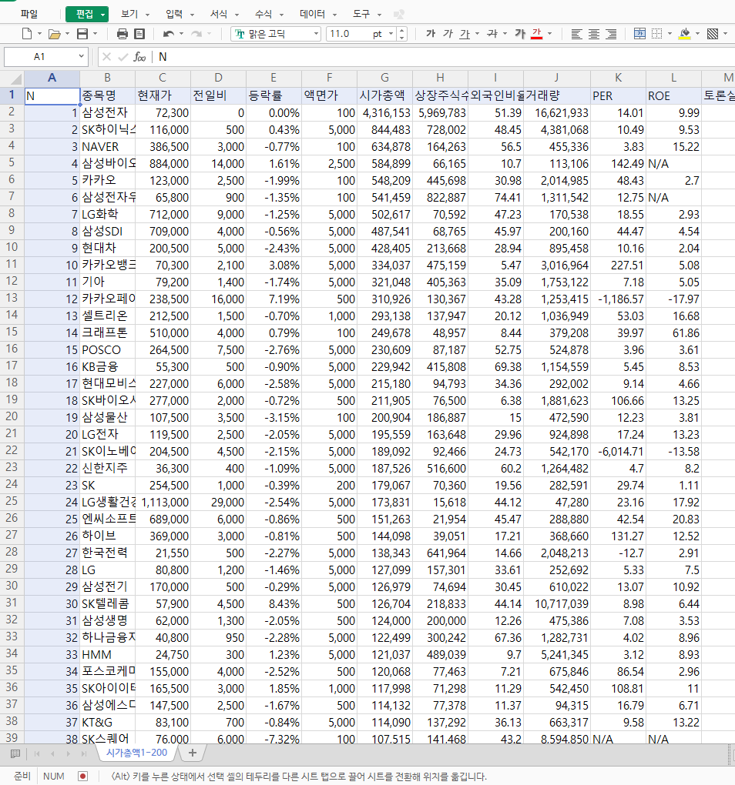Image resolution: width=735 pixels, height=785 pixels.
Task: Open the 보기 menu
Action: coord(129,14)
